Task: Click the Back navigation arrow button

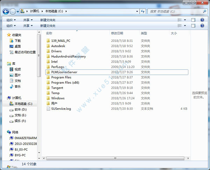Action: (6, 12)
